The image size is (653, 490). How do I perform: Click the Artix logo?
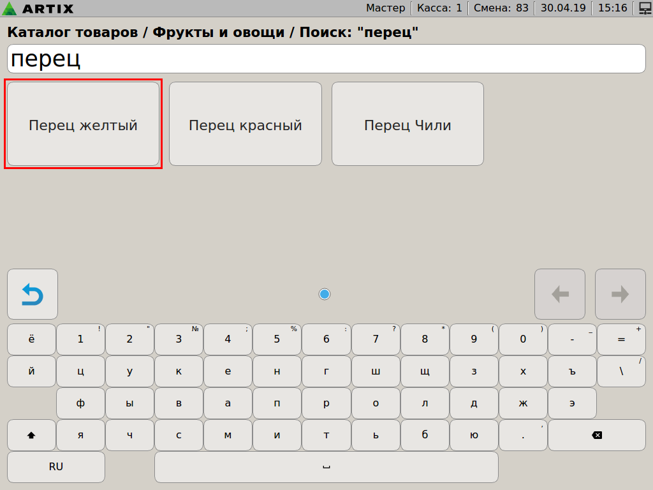point(38,8)
